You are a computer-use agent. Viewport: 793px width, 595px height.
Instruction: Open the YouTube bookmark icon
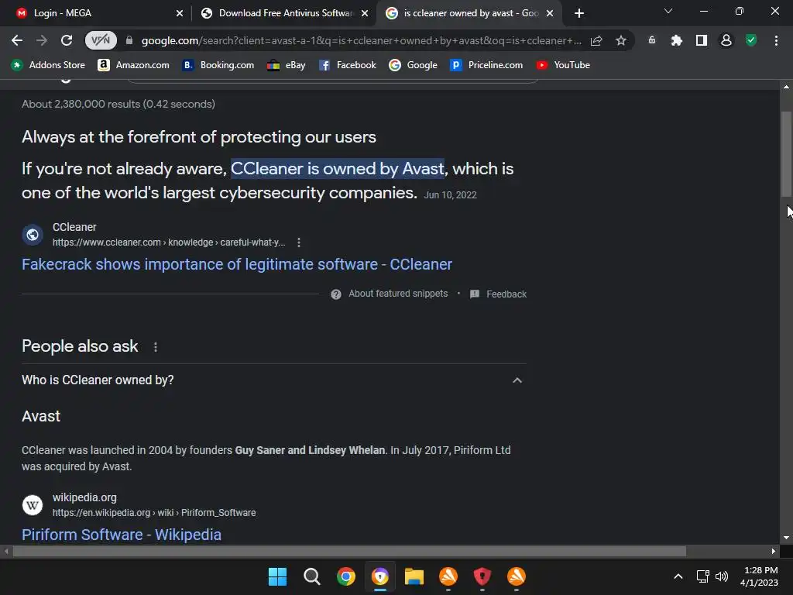click(541, 65)
